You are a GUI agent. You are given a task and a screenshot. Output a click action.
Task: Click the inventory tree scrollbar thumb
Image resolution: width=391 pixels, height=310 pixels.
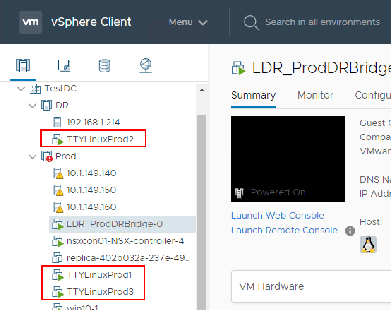click(x=202, y=213)
